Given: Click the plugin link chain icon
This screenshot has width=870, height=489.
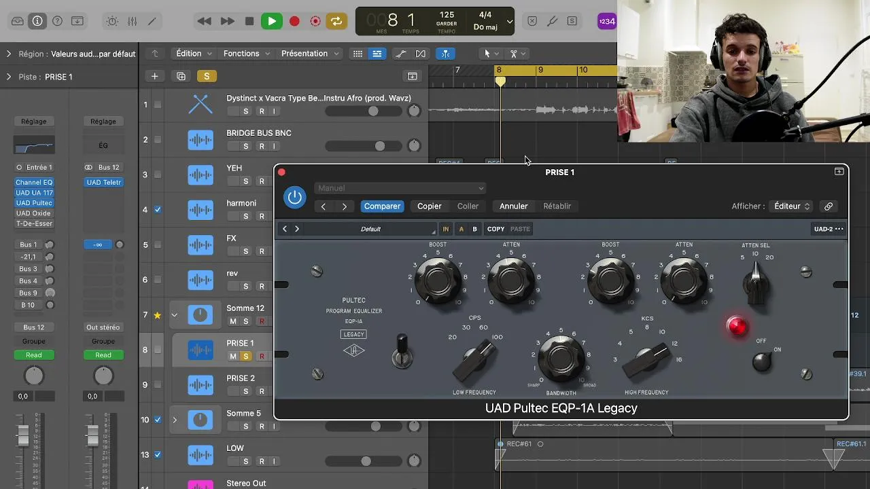Looking at the screenshot, I should (x=829, y=206).
